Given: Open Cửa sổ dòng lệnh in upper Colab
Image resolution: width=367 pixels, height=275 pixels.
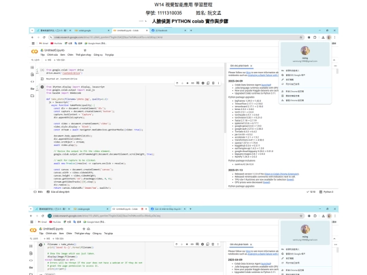Looking at the screenshot, I should point(58,191).
